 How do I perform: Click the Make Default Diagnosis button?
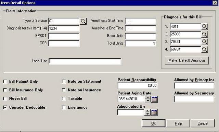[187, 60]
